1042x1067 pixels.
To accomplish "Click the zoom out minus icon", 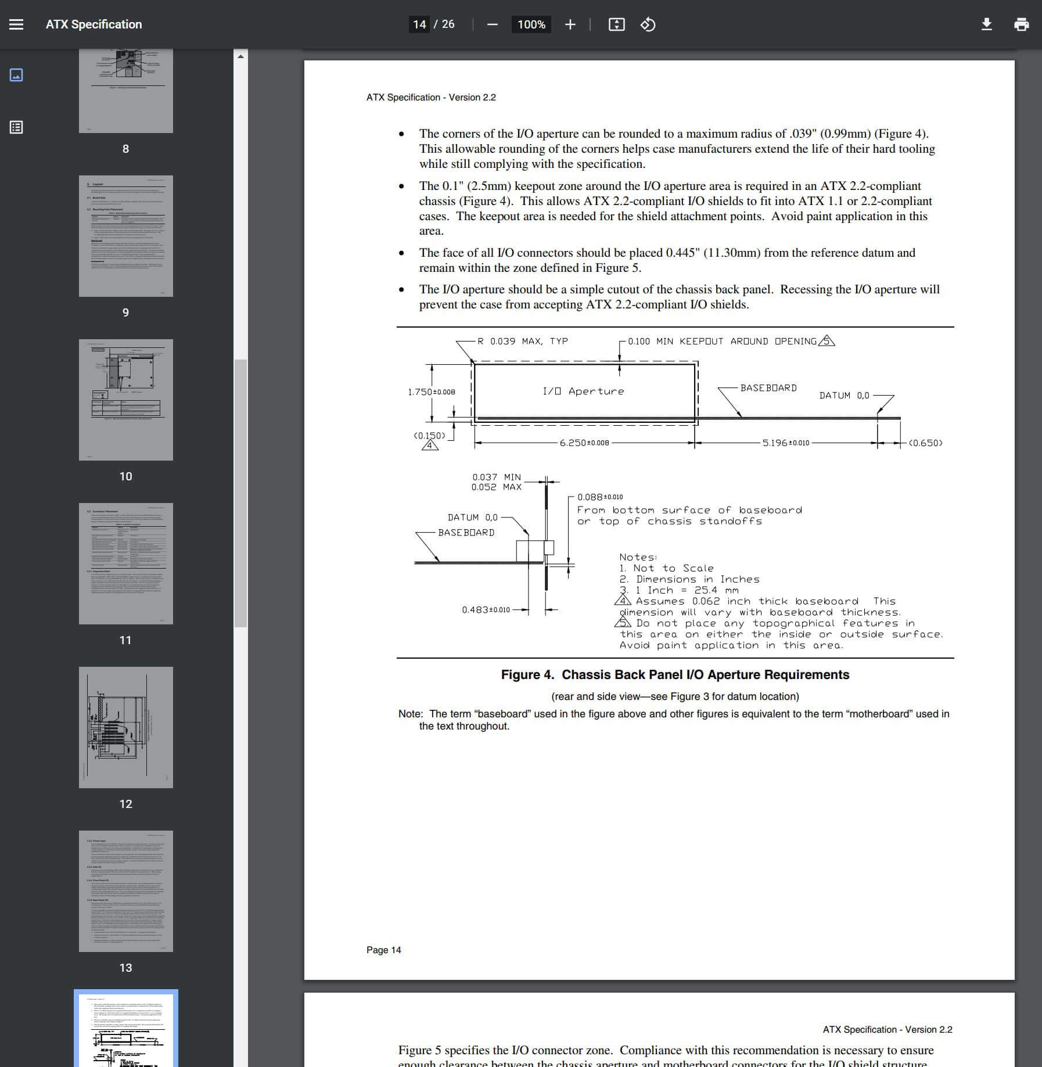I will 492,24.
